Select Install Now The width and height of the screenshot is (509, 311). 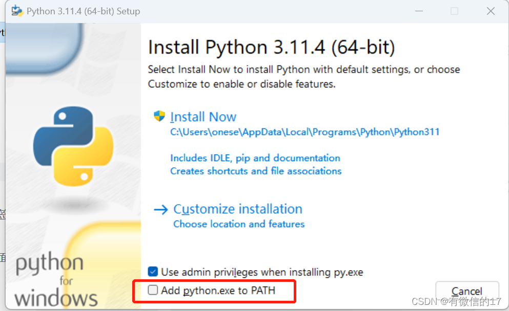pos(203,116)
